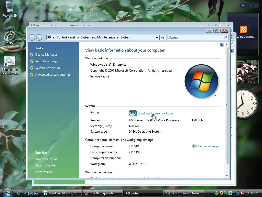262x197 pixels.
Task: Open Device Manager from Tasks pane
Action: pos(46,55)
